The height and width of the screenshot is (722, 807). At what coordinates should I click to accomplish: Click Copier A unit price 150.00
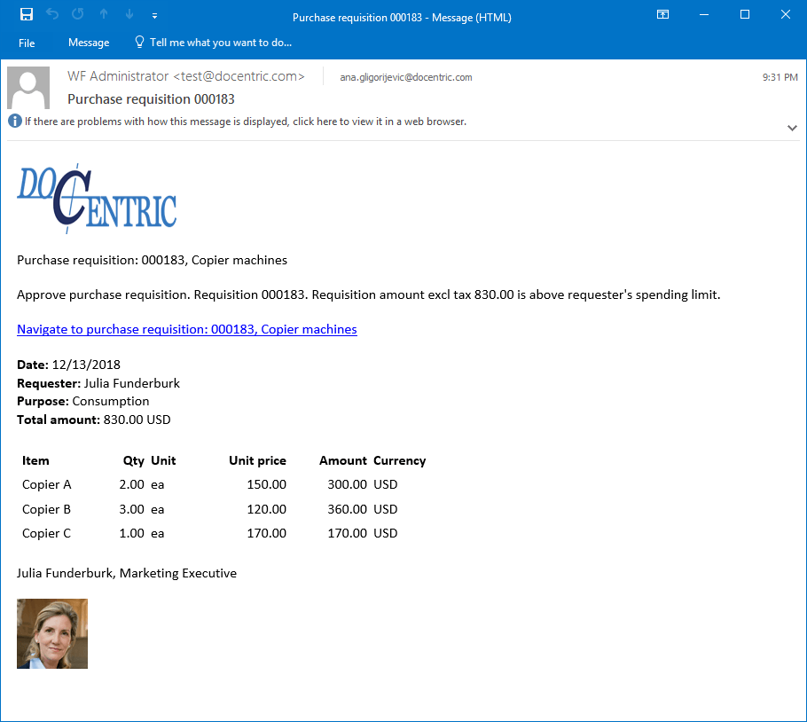pos(267,485)
